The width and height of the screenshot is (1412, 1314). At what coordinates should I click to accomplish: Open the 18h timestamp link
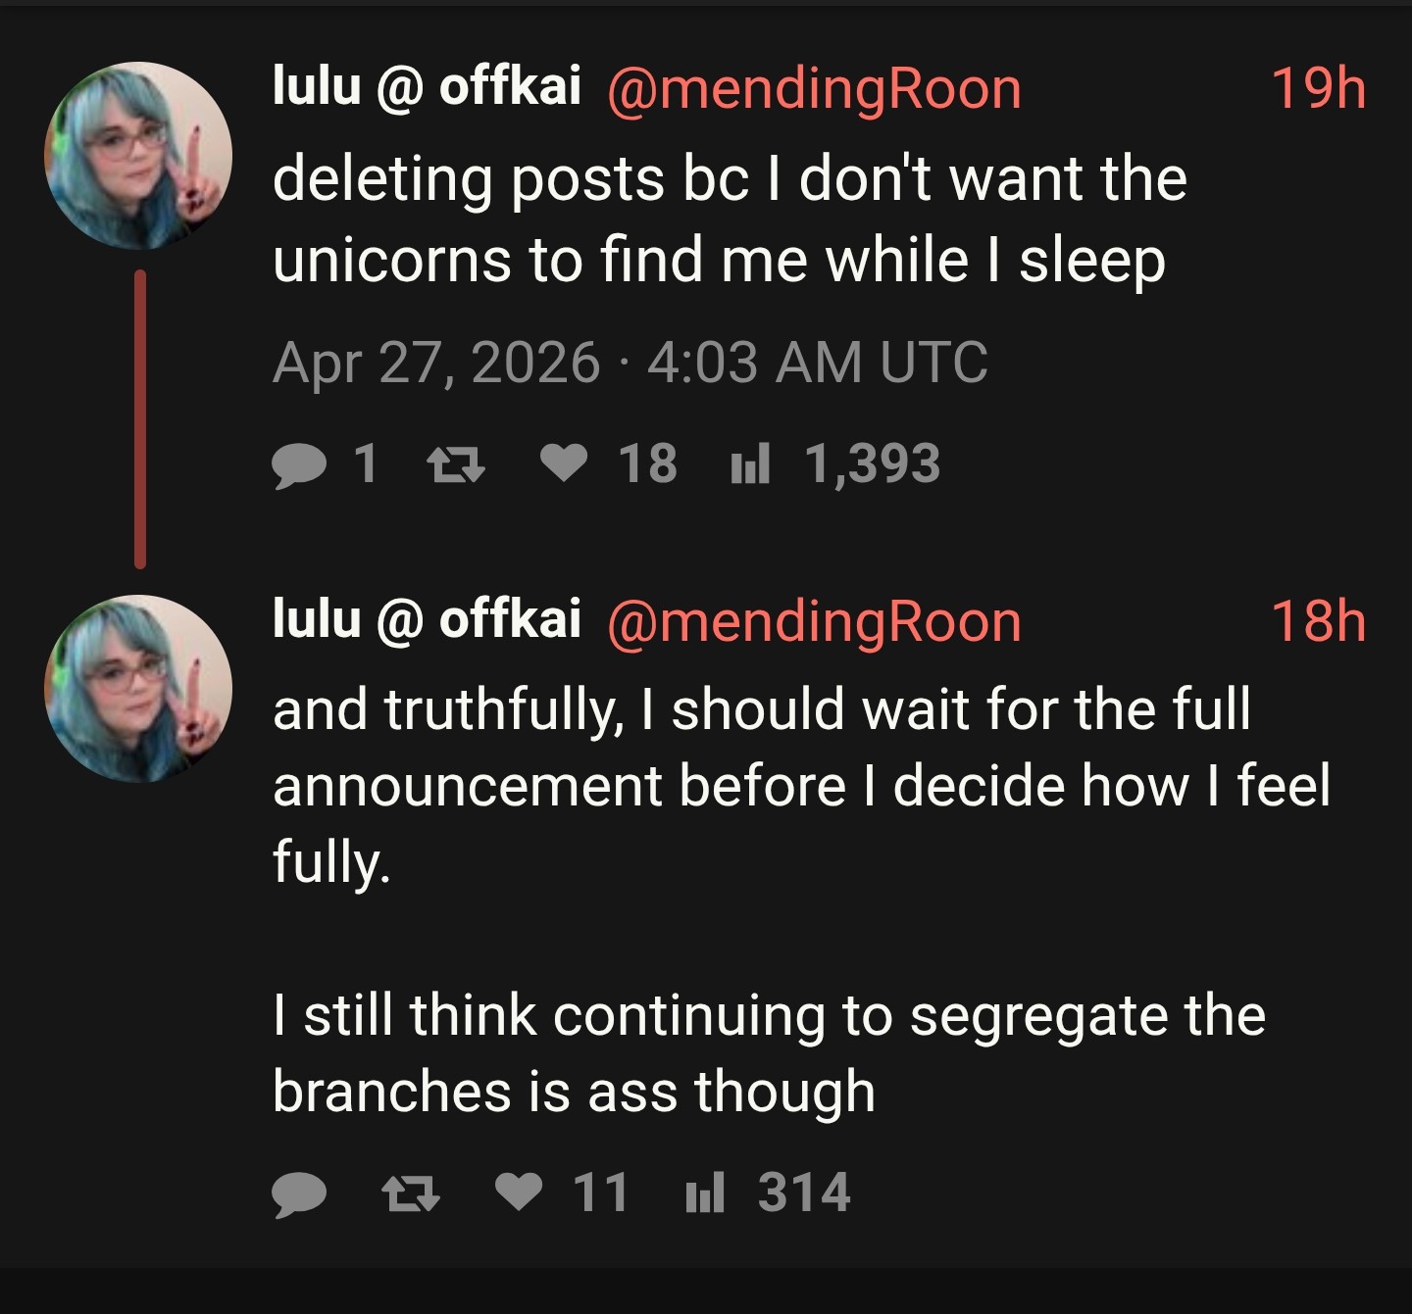1318,620
